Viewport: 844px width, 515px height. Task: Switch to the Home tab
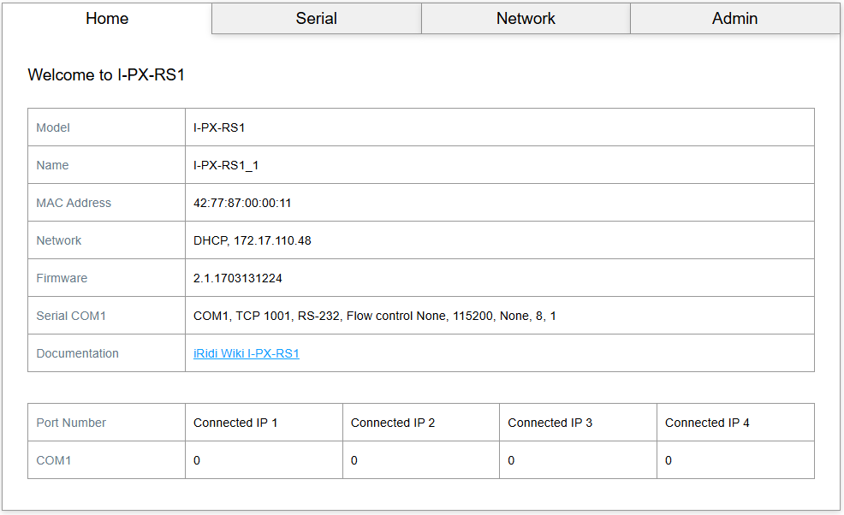pos(107,19)
